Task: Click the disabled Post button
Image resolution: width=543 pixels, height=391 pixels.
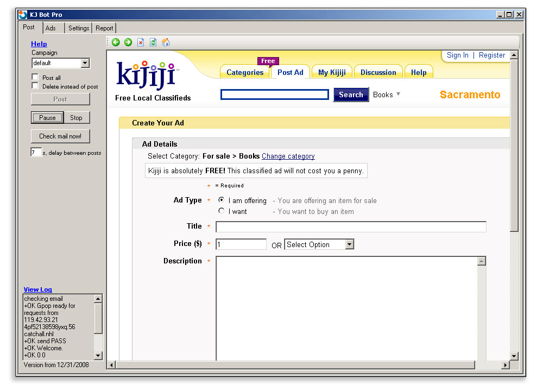Action: tap(60, 99)
